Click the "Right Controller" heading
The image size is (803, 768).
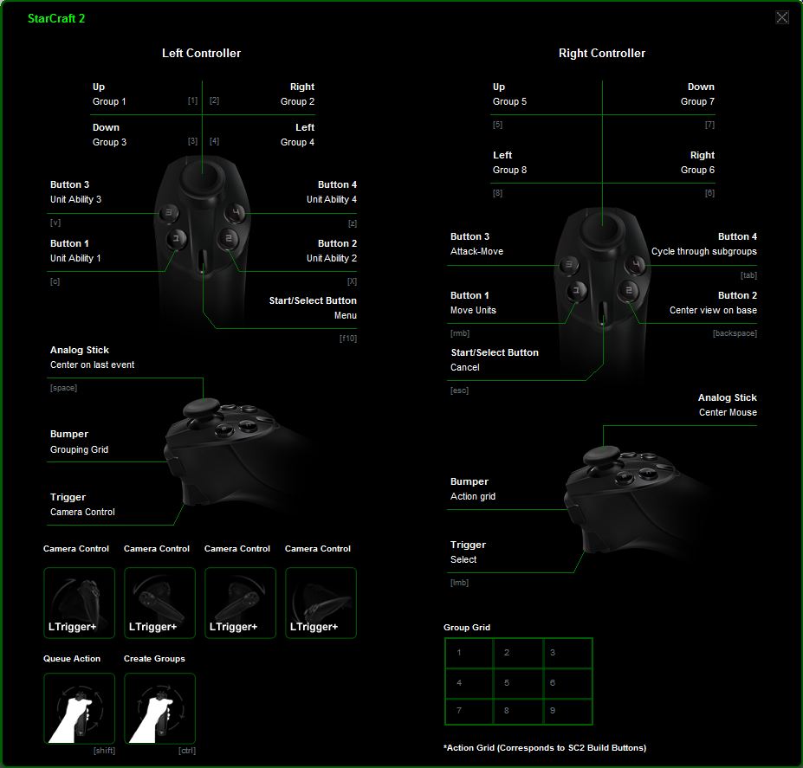[602, 53]
